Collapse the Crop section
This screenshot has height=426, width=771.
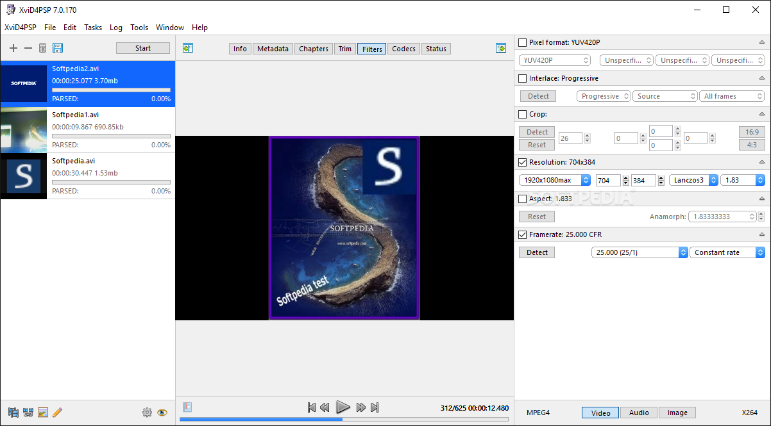point(761,114)
